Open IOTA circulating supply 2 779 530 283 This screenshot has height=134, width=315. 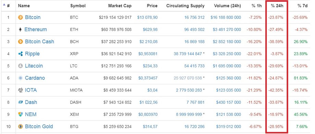(189, 90)
